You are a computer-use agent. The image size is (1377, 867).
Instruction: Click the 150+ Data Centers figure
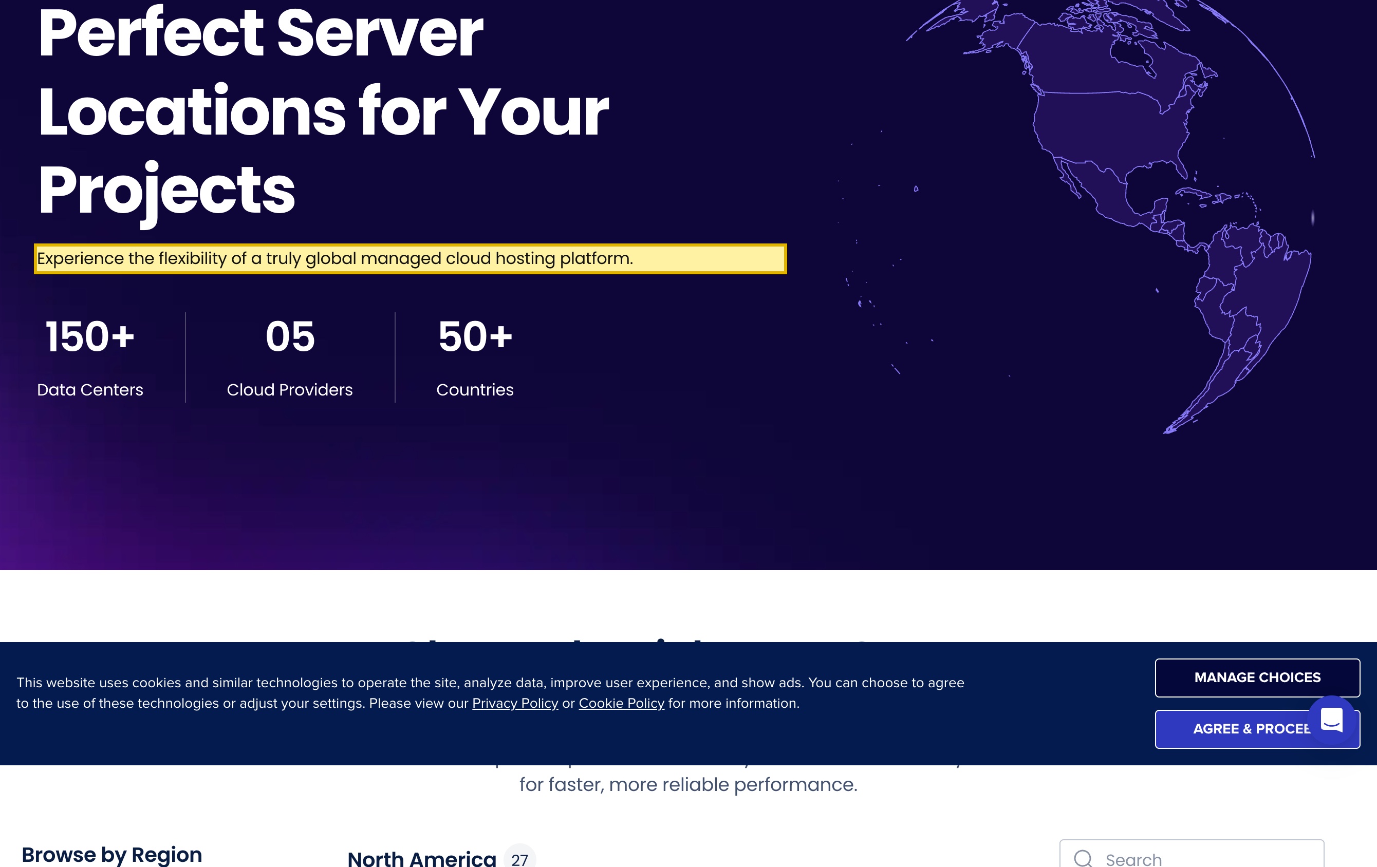[90, 336]
